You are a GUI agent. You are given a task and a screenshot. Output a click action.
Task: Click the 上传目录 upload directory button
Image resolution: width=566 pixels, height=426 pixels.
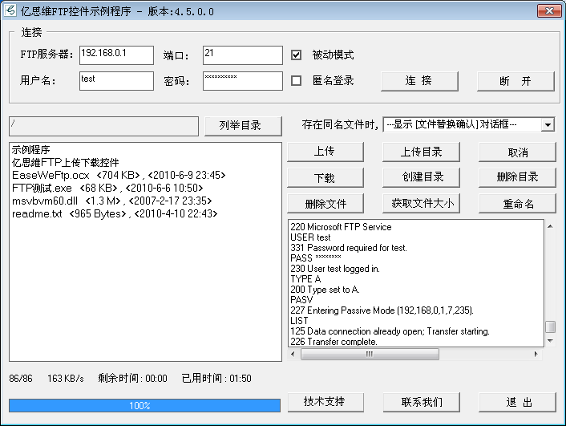pos(421,152)
